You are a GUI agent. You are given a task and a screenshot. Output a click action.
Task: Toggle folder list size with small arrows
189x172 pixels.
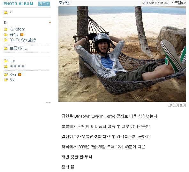(48, 102)
